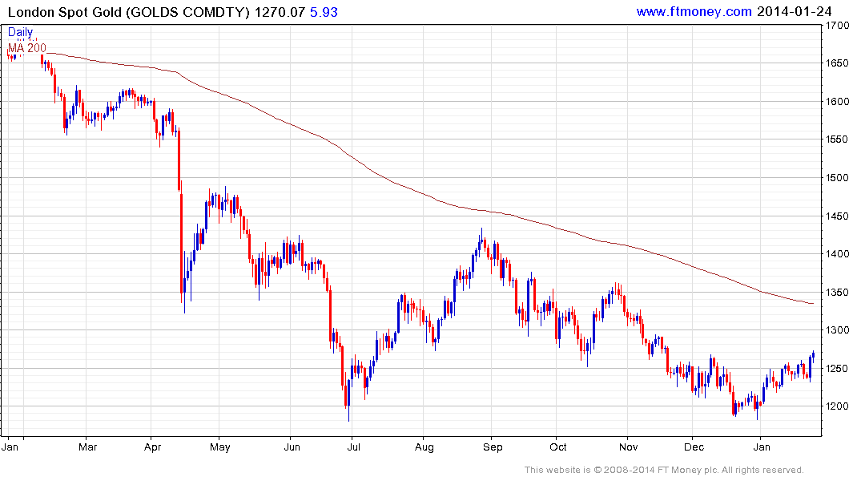
Task: Click the 'Jun' time axis label
Action: point(292,447)
